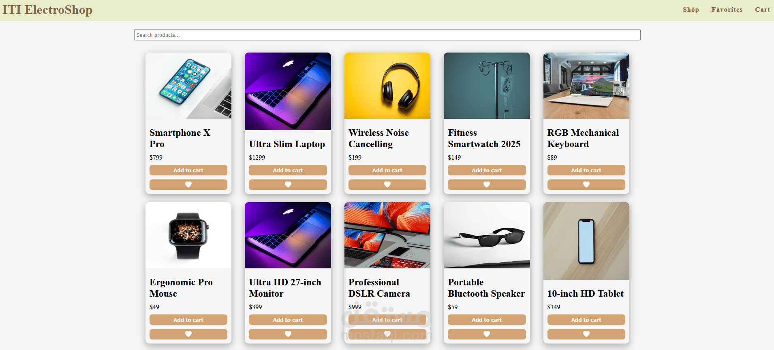Click heart icon under Ultra Slim Laptop
The width and height of the screenshot is (774, 350).
[x=288, y=185]
